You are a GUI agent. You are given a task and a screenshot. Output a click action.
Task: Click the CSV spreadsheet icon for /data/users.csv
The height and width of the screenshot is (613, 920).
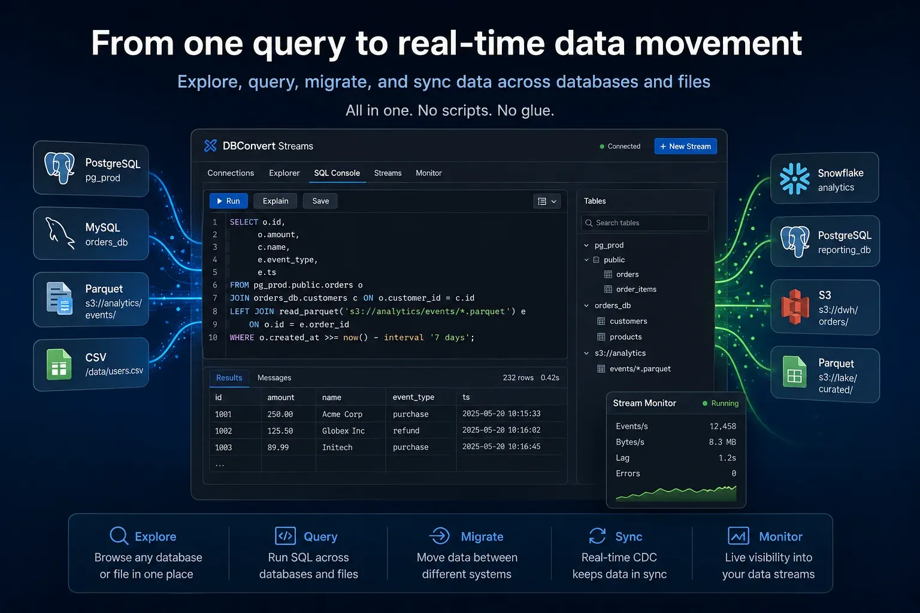[59, 365]
